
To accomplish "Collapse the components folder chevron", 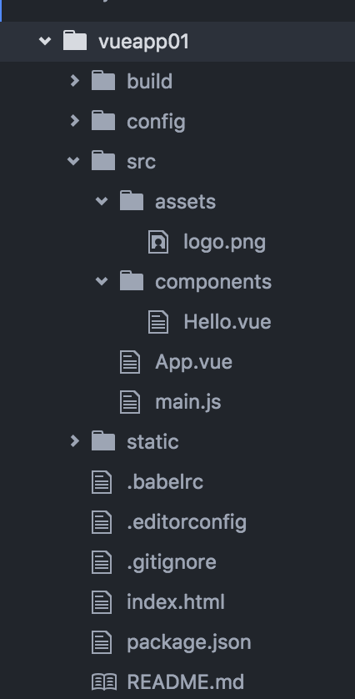I will [102, 281].
